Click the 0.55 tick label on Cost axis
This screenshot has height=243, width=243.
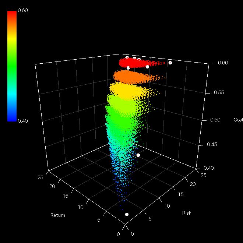219,92
